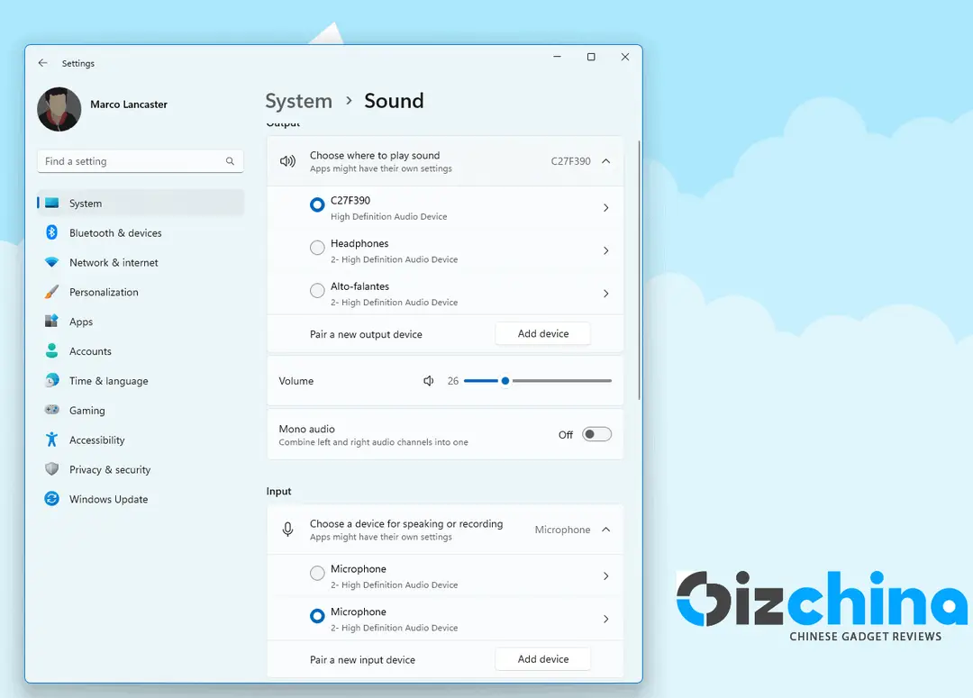The image size is (973, 698).
Task: Select the first Microphone input radio button
Action: pyautogui.click(x=317, y=573)
